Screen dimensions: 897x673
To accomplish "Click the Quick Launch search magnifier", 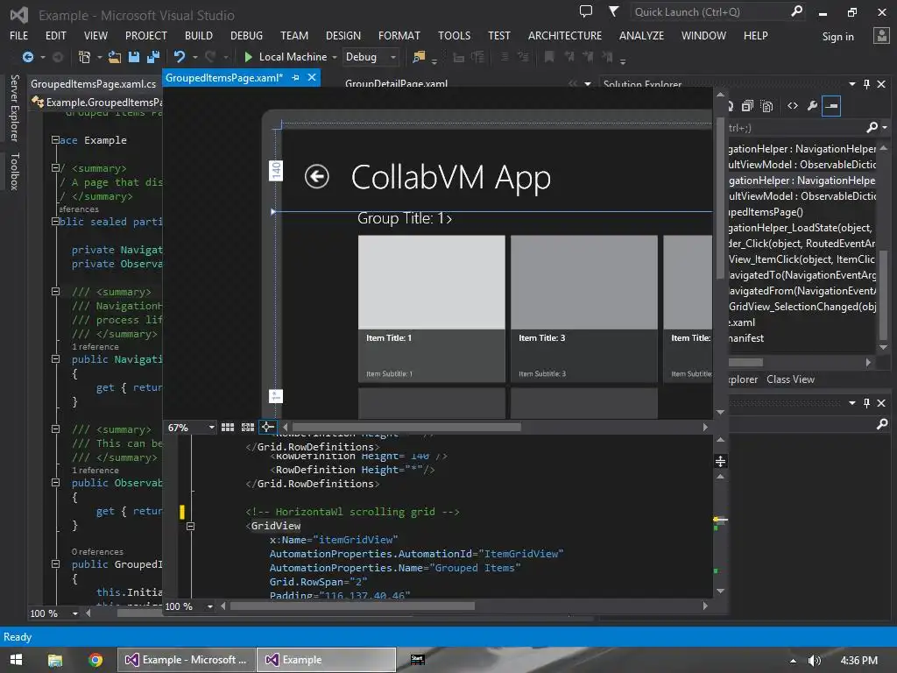I will point(796,11).
